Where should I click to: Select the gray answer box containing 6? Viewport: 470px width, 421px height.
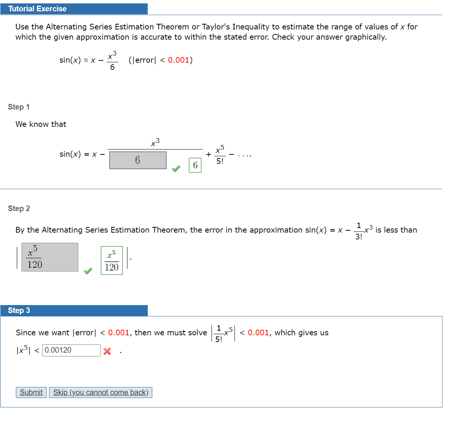[138, 160]
